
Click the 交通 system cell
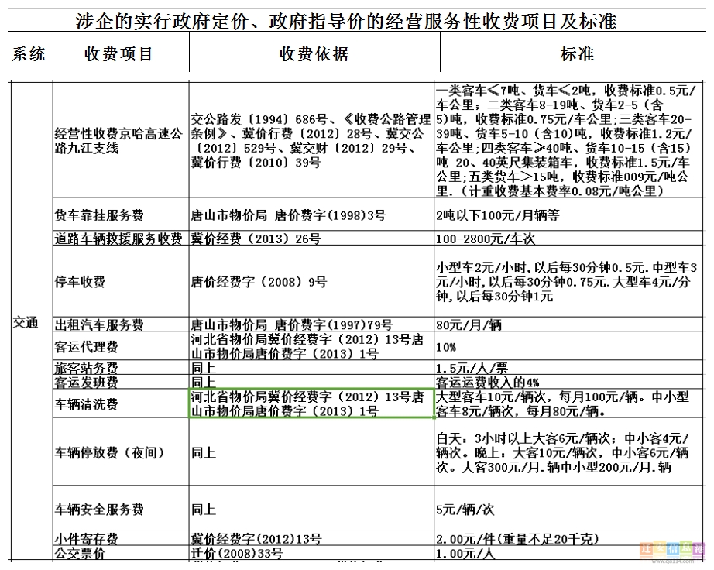[x=26, y=323]
